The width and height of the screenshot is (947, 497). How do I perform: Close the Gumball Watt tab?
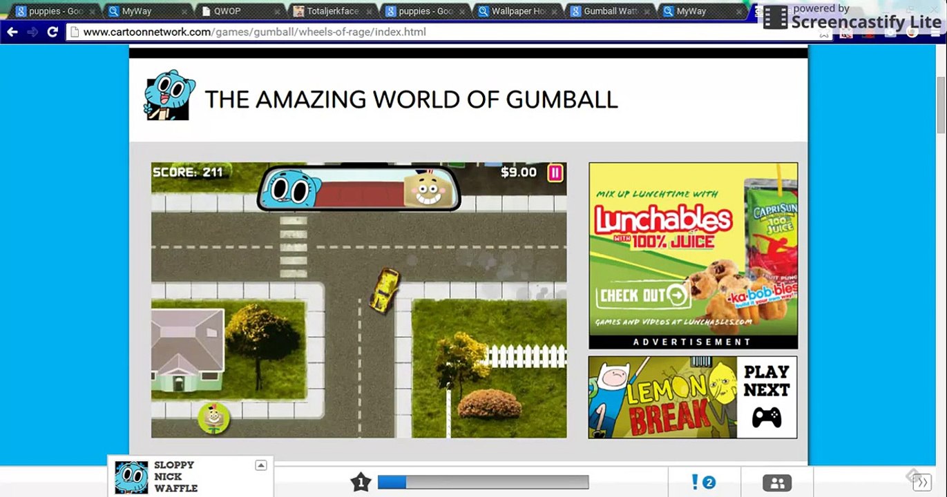pos(647,12)
